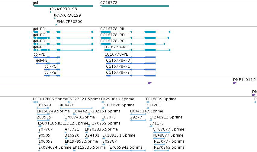Click the RE70369.5prime EST
The width and height of the screenshot is (257, 152).
tap(169, 147)
